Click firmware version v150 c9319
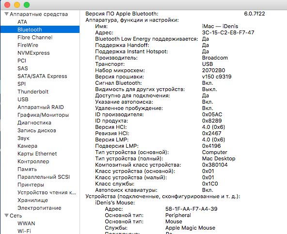The image size is (287, 234). 217,77
